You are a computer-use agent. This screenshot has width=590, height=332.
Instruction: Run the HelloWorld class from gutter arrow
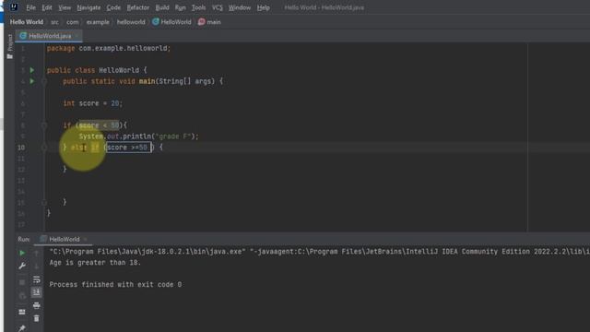[32, 70]
